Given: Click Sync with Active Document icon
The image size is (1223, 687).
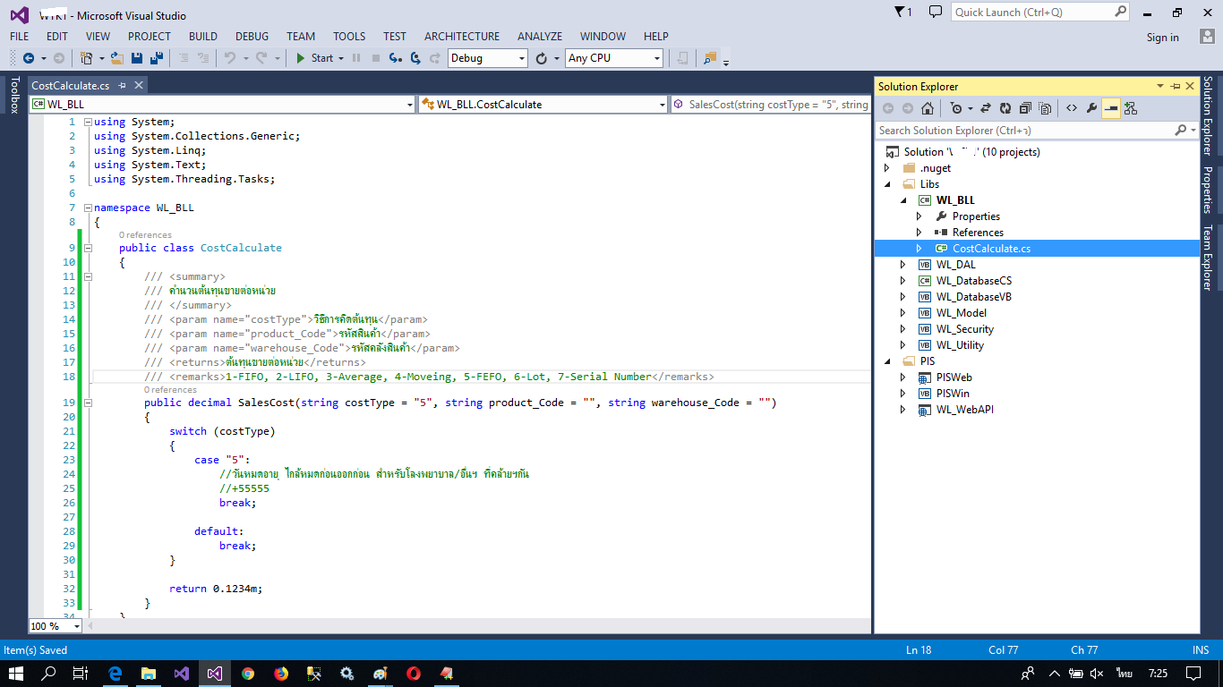Looking at the screenshot, I should pyautogui.click(x=985, y=108).
